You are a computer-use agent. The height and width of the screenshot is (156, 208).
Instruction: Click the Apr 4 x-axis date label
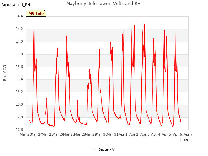point(156,134)
